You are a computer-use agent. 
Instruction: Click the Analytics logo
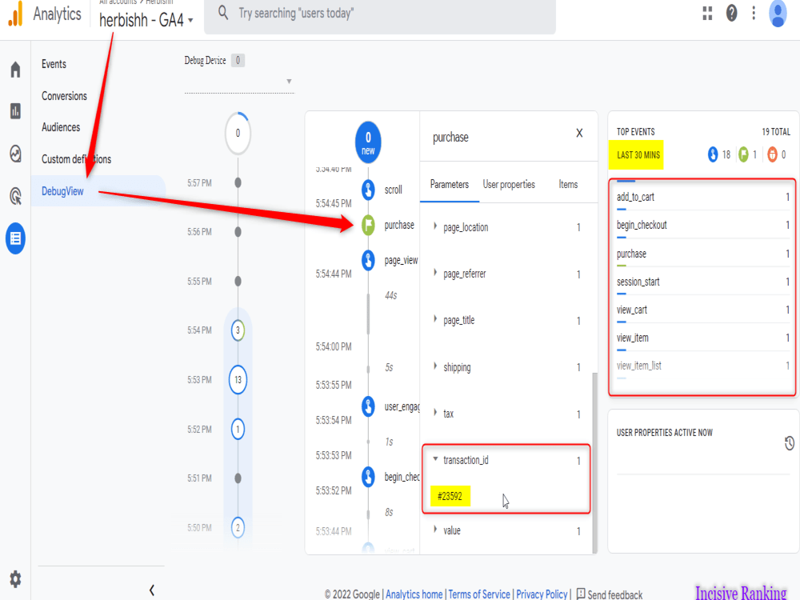point(15,14)
